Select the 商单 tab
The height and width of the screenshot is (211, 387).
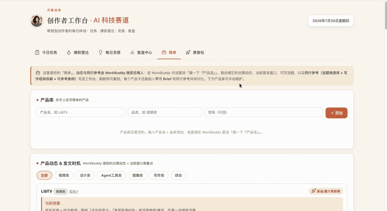click(169, 52)
